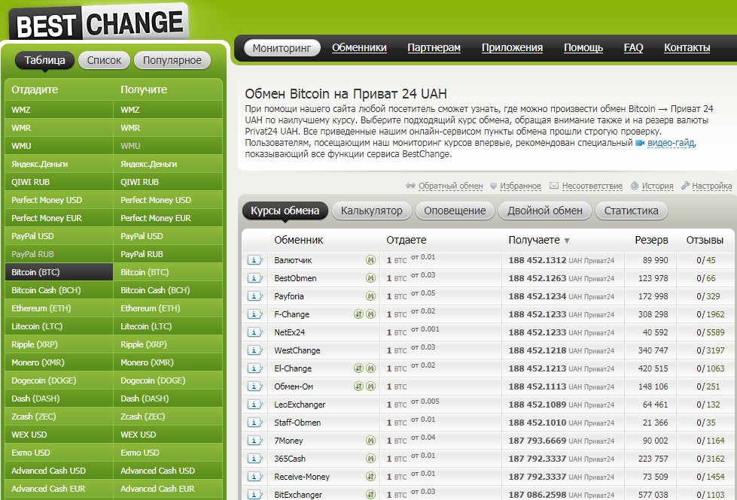Open info icon for 365Cash row
This screenshot has width=737, height=500.
[254, 459]
